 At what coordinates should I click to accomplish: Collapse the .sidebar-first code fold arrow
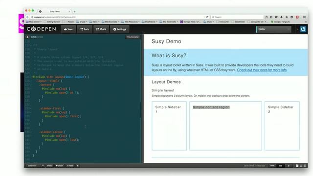[x=31, y=109]
